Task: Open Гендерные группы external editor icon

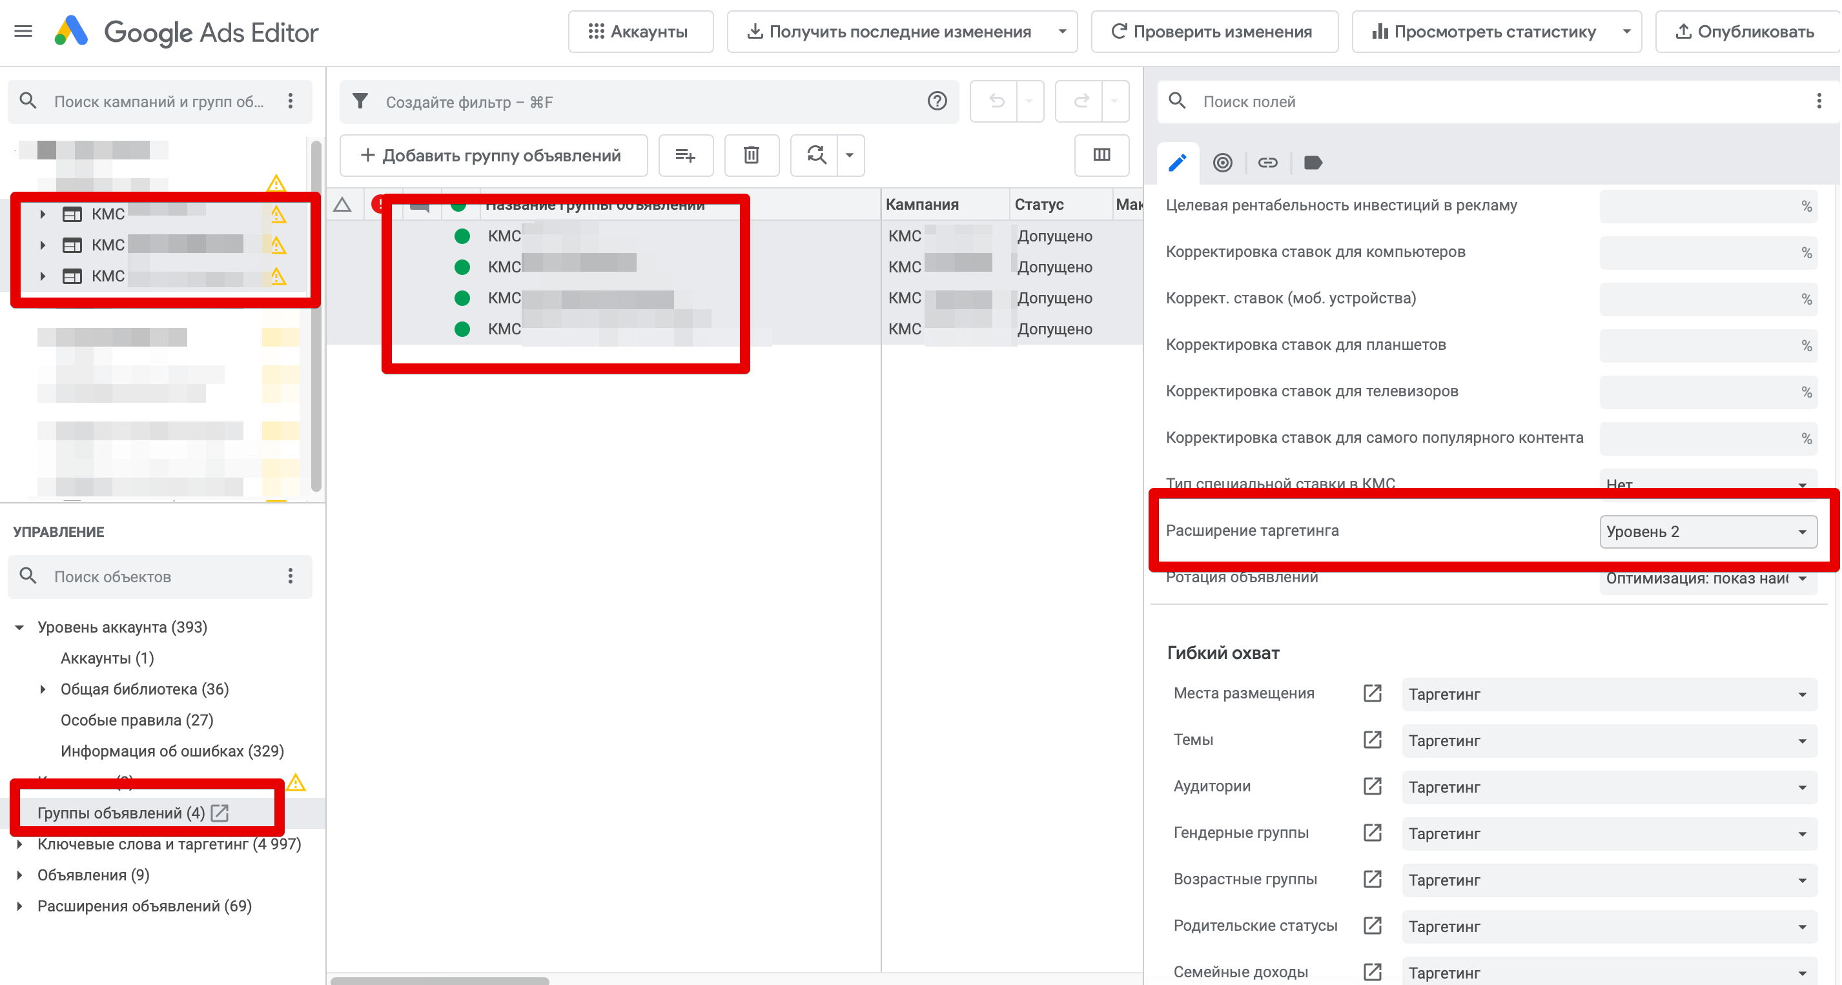Action: click(1371, 833)
